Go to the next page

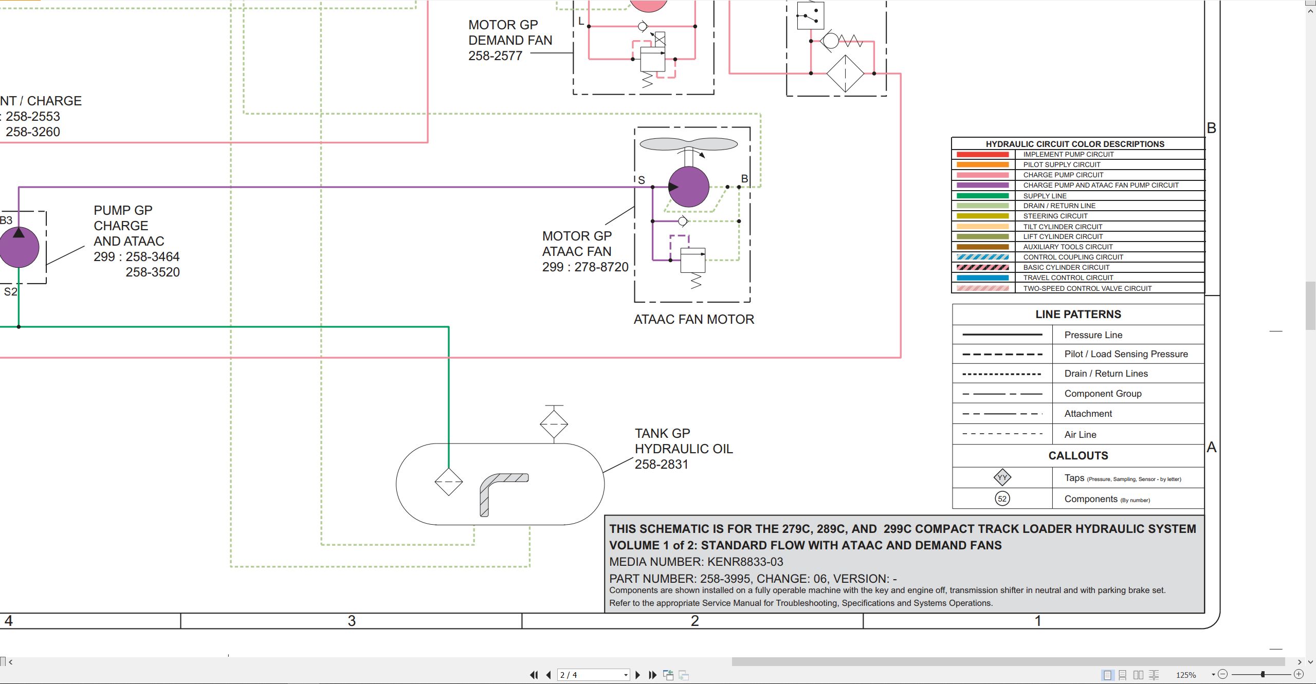click(x=638, y=675)
